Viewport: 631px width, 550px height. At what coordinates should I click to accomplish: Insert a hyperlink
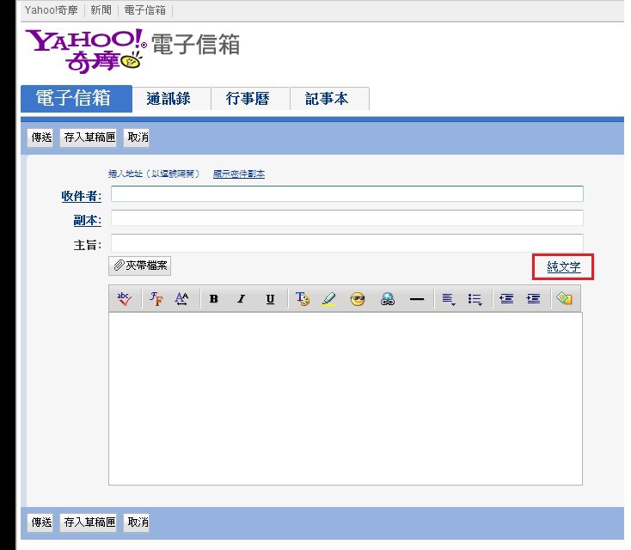coord(388,298)
